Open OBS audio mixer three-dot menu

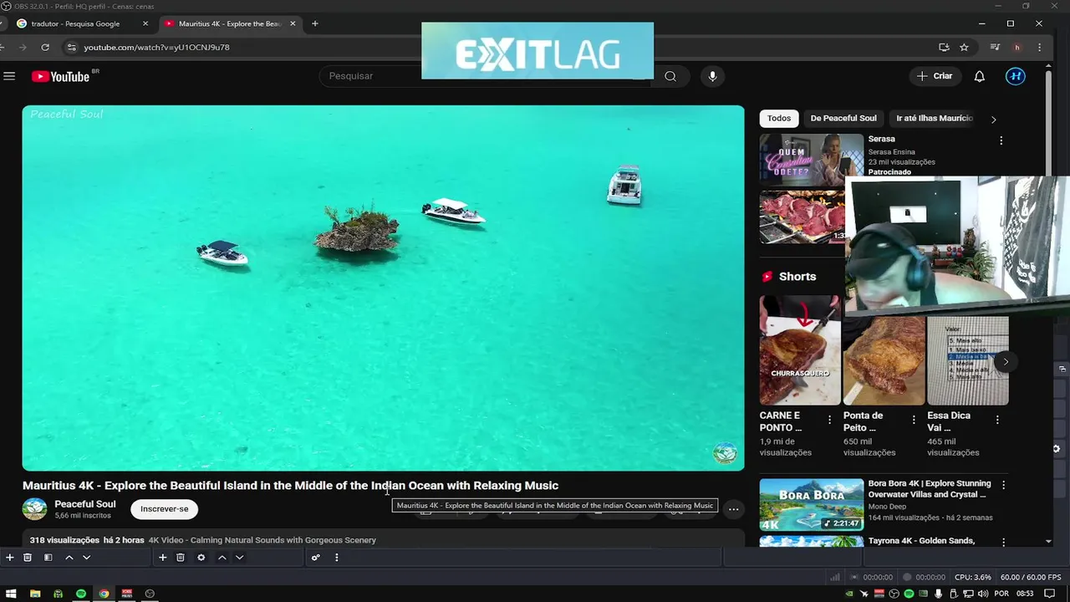pos(337,558)
